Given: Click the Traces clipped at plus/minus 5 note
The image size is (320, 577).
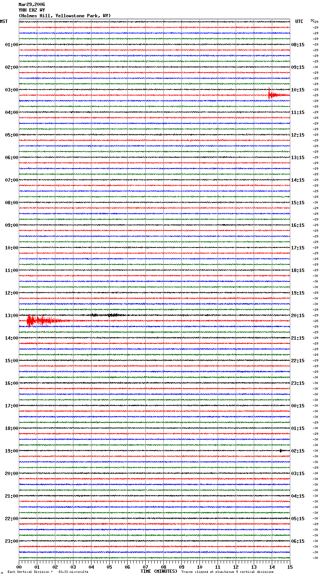Looking at the screenshot, I should pos(227,572).
